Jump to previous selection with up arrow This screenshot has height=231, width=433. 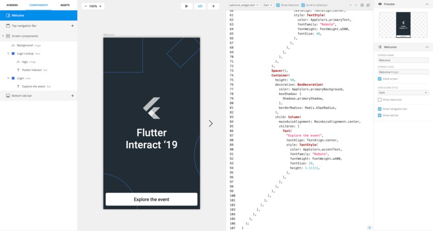point(351,5)
